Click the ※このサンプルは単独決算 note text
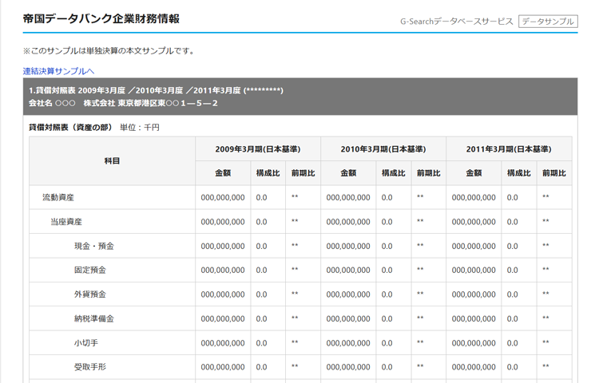 tap(109, 51)
